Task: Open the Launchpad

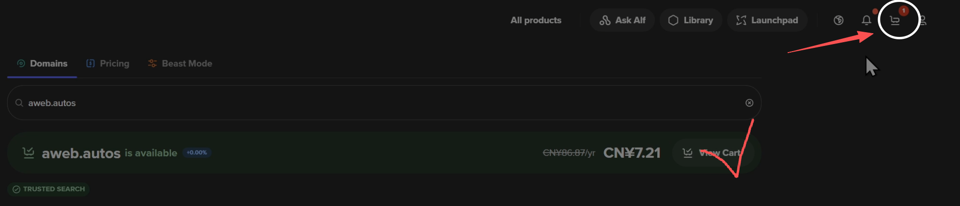Action: pyautogui.click(x=767, y=20)
